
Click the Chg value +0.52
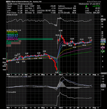pos(97,8)
